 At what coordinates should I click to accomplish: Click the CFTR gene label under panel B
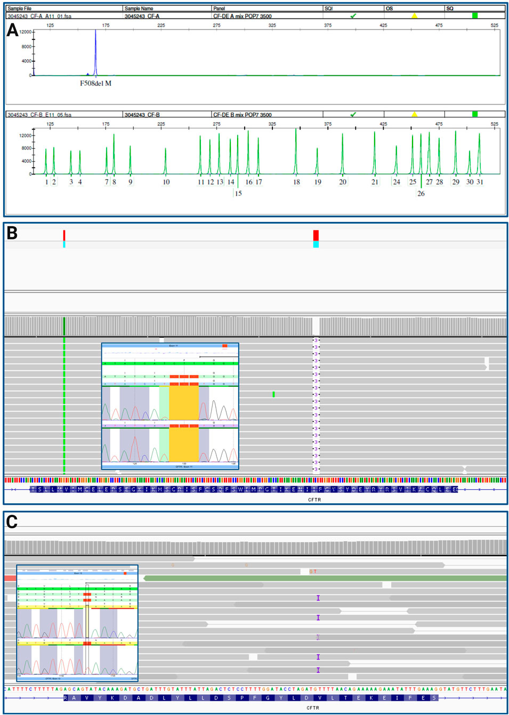[314, 500]
